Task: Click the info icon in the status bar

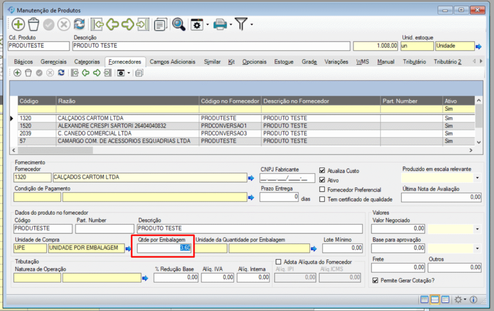Action: [473, 300]
